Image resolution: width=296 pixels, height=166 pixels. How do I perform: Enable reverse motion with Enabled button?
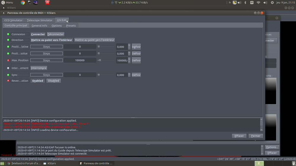pyautogui.click(x=38, y=81)
